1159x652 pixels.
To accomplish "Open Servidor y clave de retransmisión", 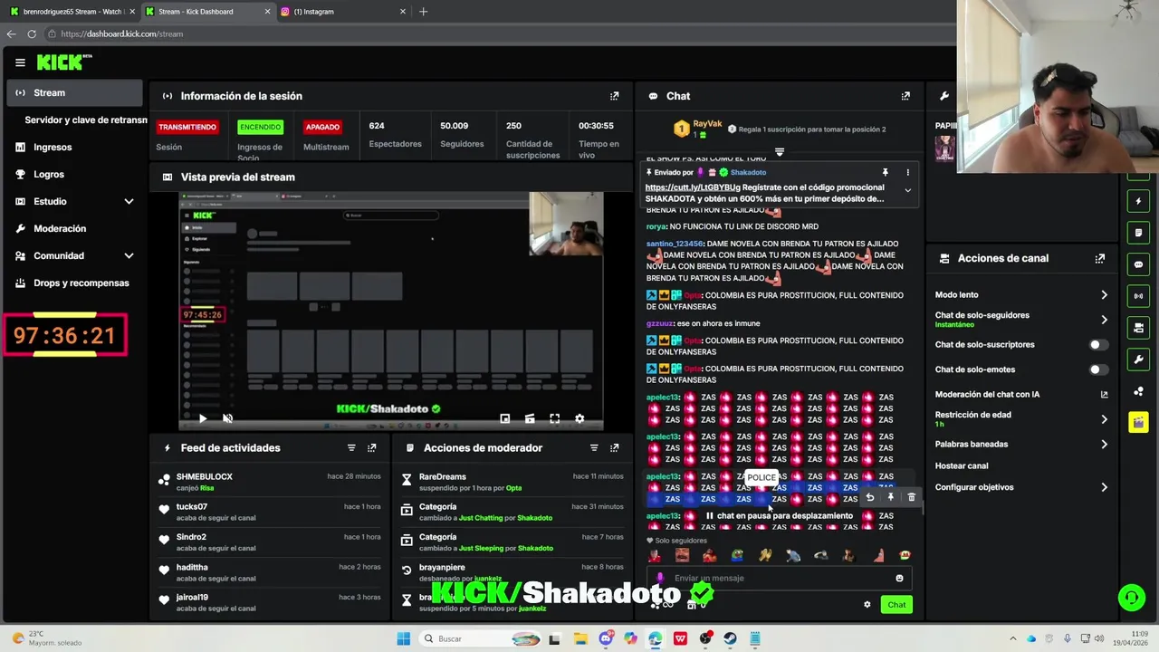I will (85, 120).
